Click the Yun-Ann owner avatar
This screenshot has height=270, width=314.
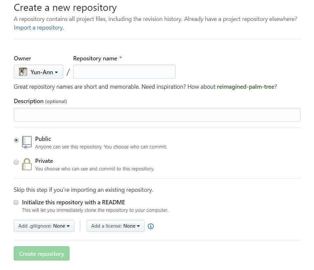pos(23,72)
